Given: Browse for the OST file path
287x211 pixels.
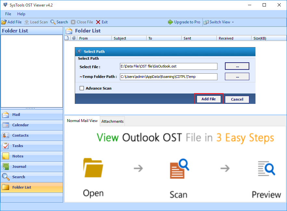Looking at the screenshot, I should 237,66.
